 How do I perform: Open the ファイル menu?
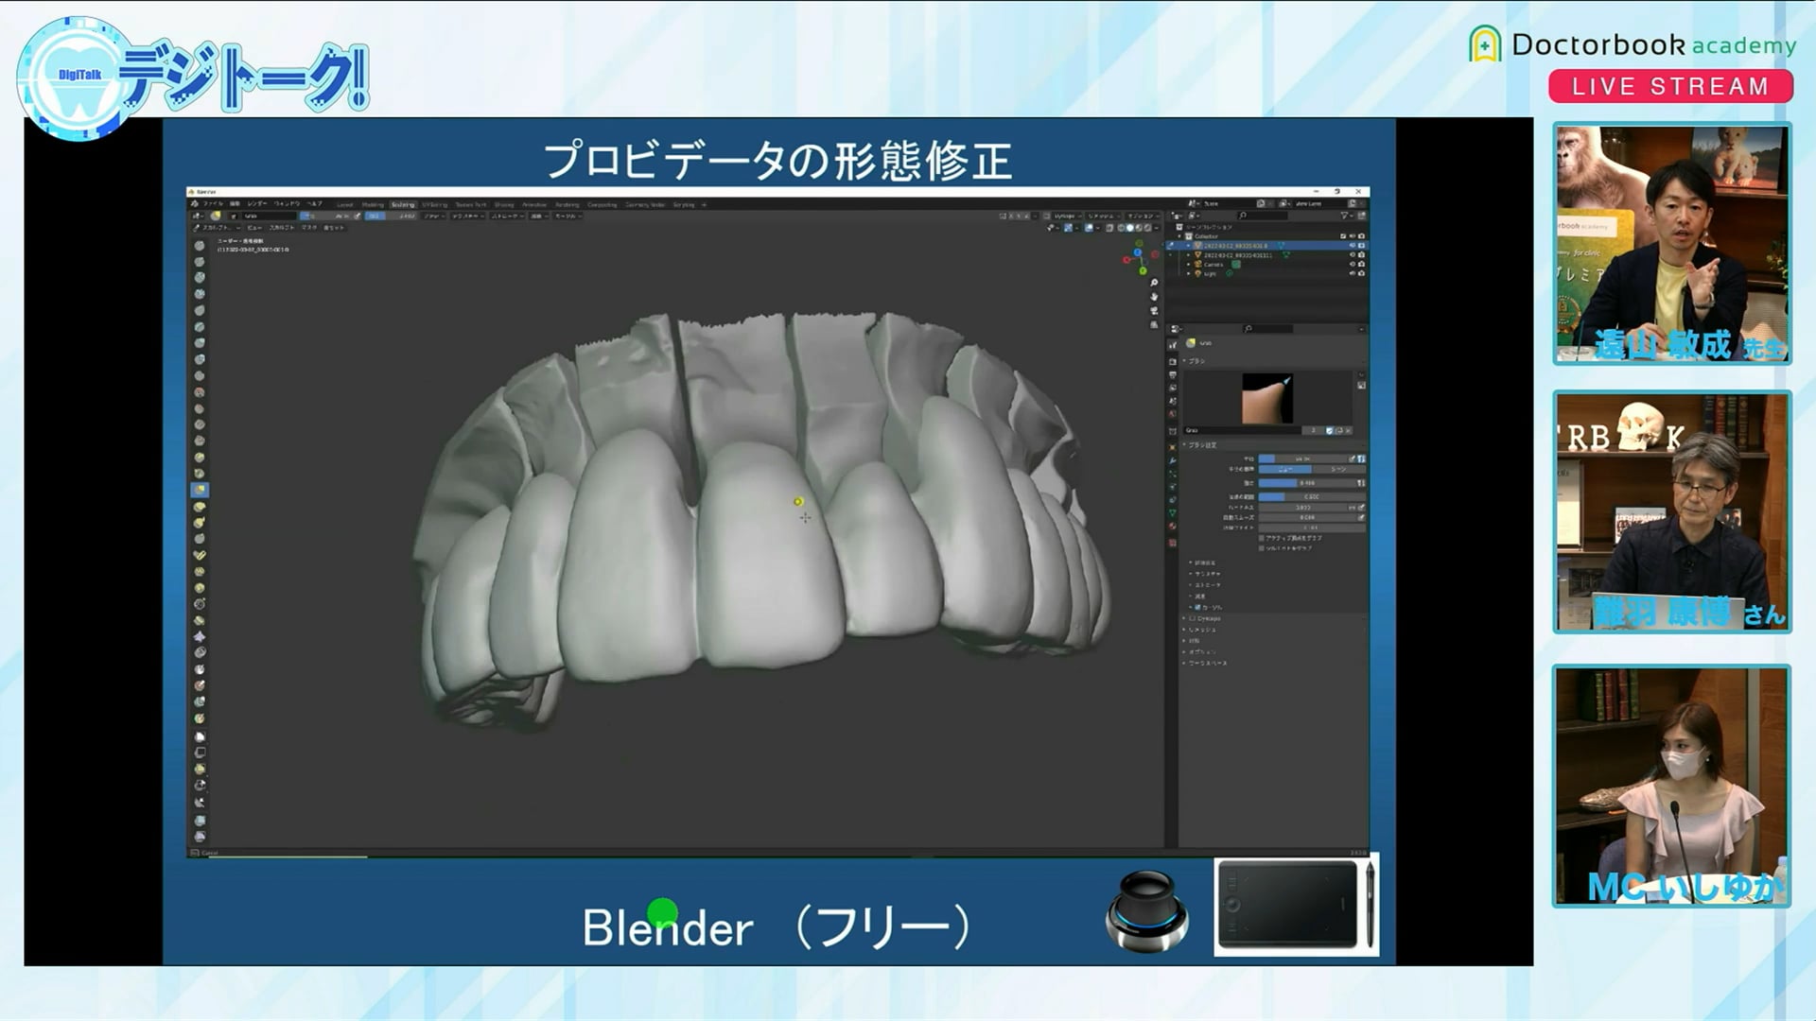tap(213, 204)
